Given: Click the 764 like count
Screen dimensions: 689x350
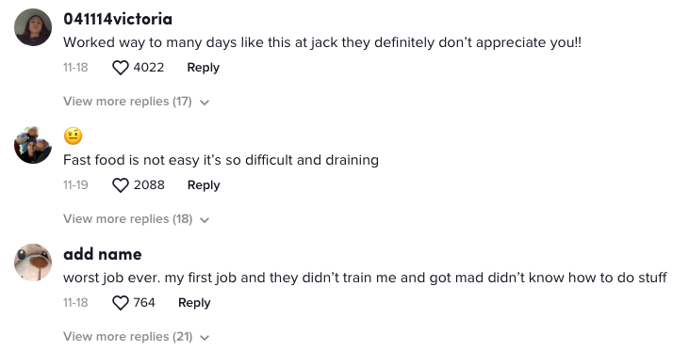Looking at the screenshot, I should 144,303.
